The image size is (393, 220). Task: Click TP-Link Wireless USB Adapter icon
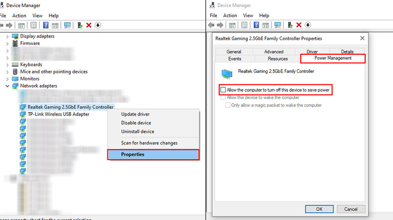pos(23,114)
